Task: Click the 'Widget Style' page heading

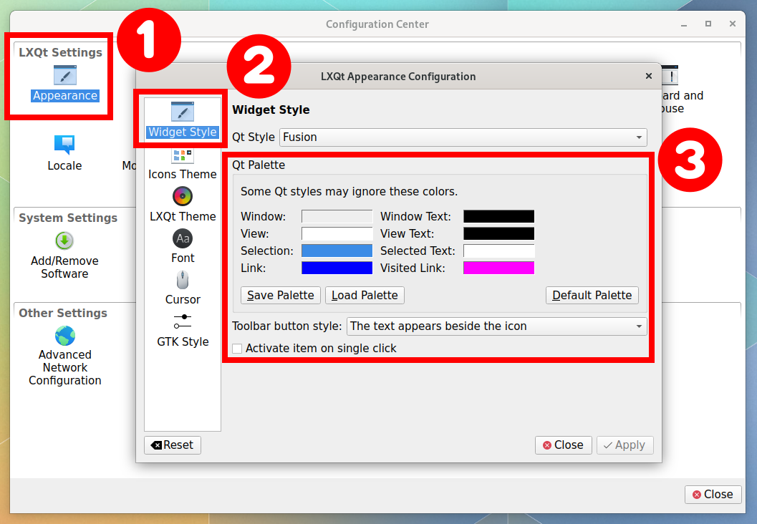Action: [271, 110]
